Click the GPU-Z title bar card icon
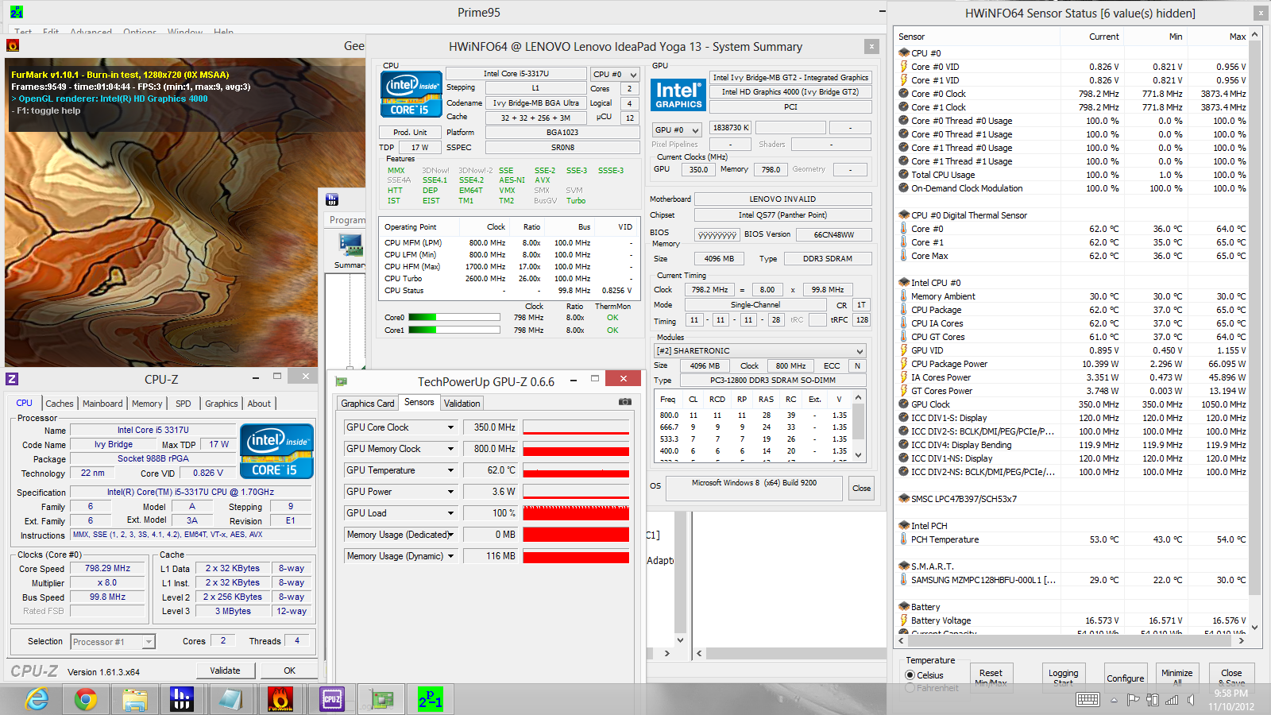The width and height of the screenshot is (1271, 715). tap(342, 381)
